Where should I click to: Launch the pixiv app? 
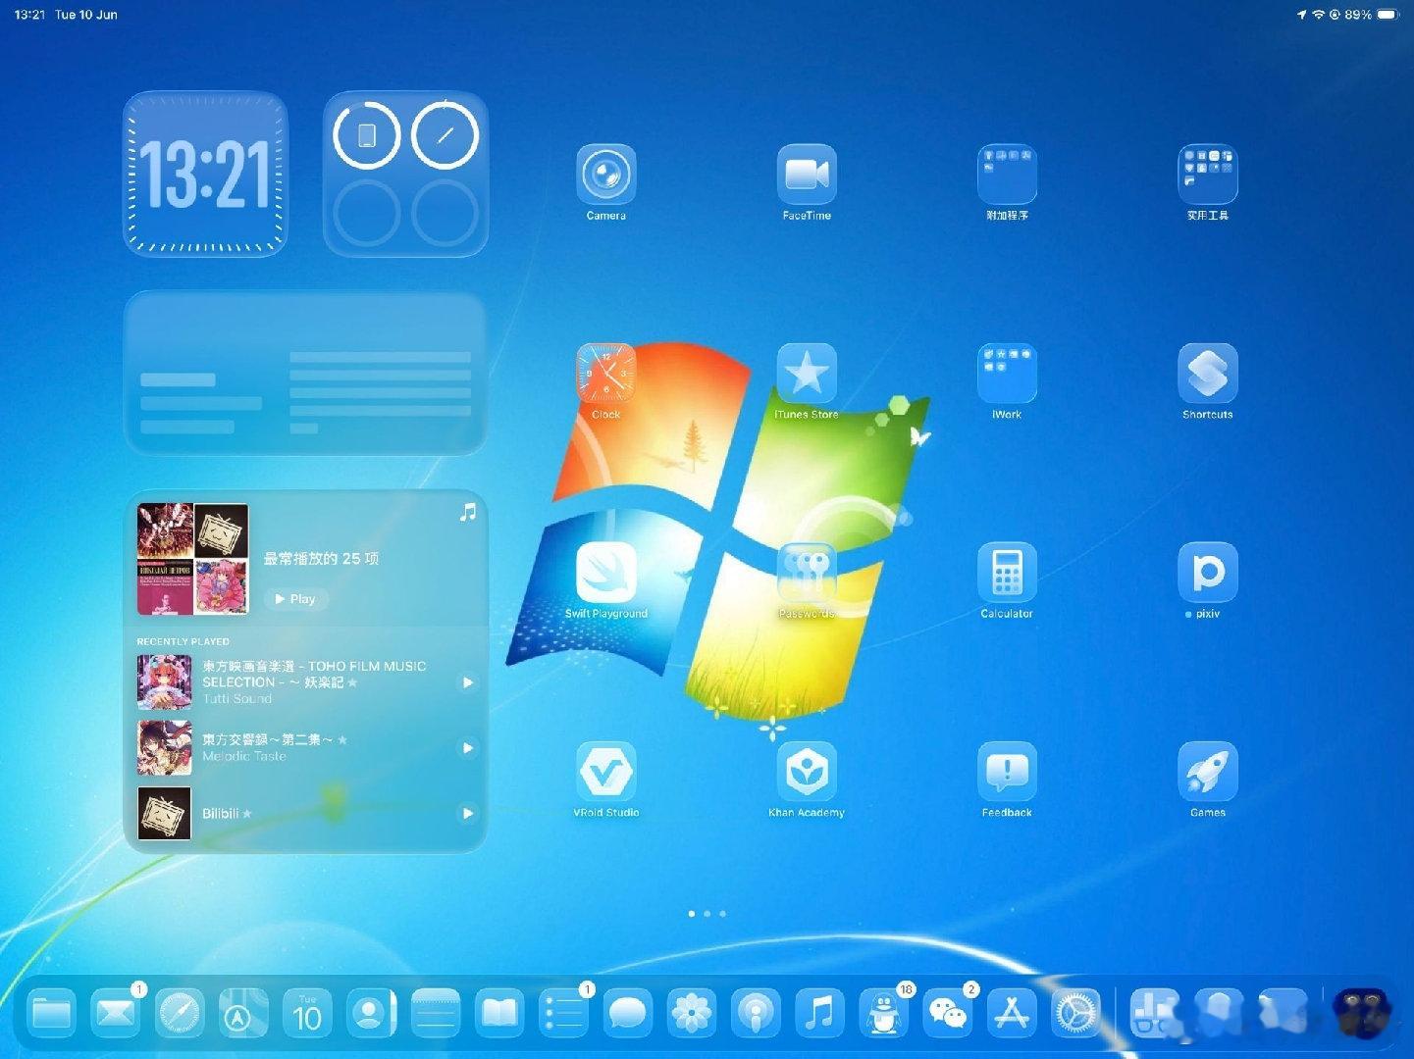coord(1207,572)
